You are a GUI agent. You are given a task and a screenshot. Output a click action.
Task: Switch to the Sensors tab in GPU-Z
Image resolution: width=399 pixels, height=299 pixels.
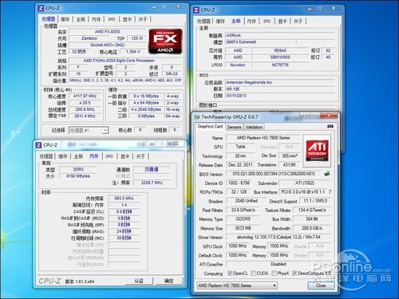[x=234, y=127]
